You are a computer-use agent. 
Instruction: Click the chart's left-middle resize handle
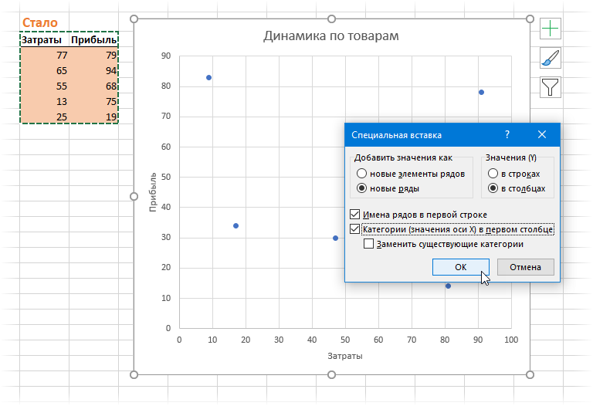134,197
